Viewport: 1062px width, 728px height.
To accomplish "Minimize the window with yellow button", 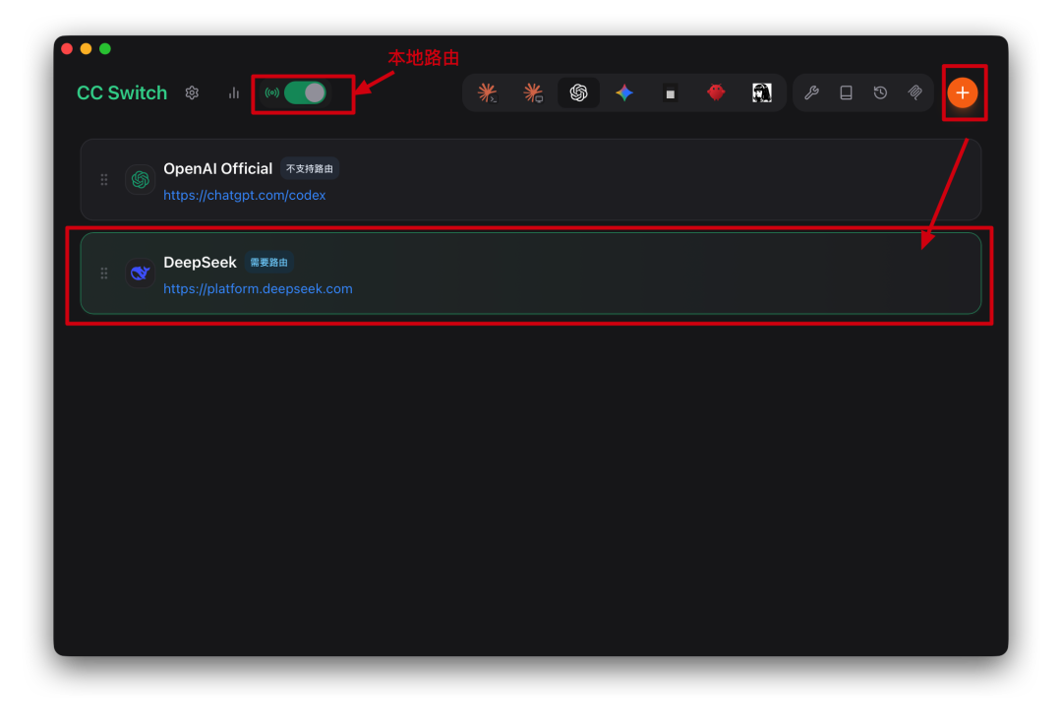I will click(x=86, y=49).
